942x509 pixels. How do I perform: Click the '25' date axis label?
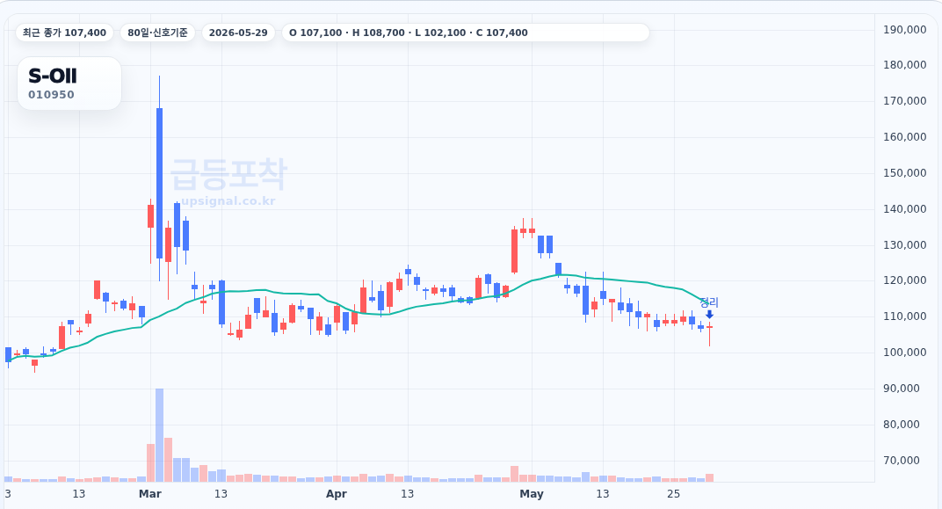(x=673, y=494)
